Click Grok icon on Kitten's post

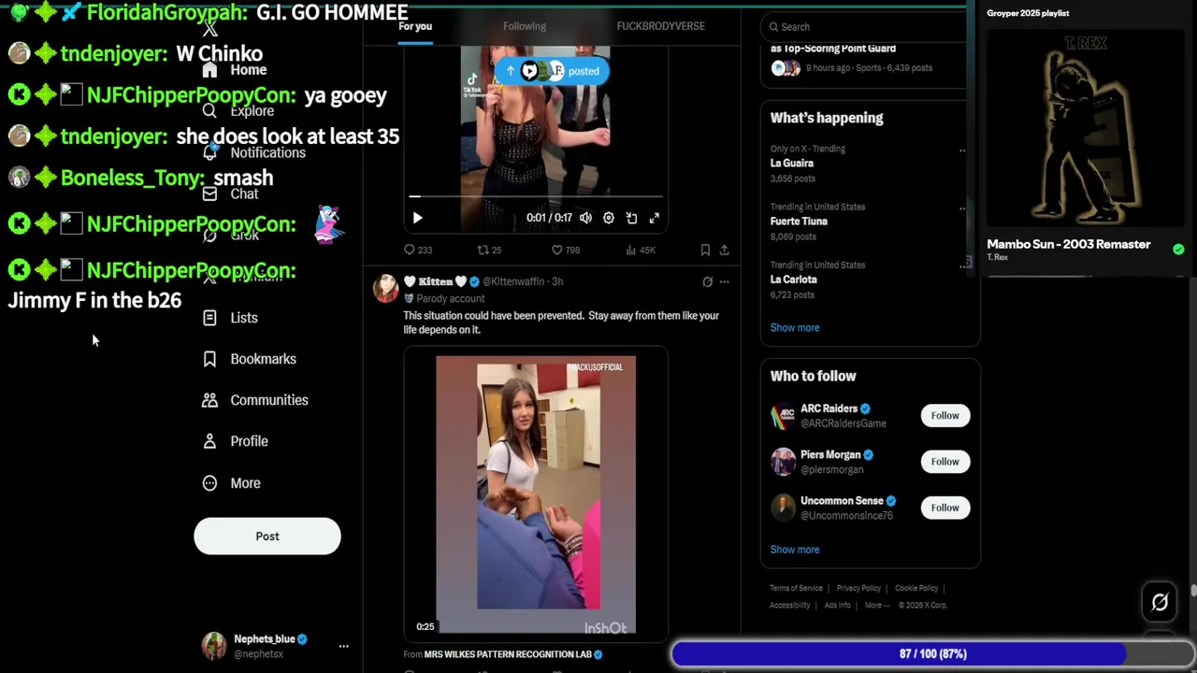click(x=707, y=281)
